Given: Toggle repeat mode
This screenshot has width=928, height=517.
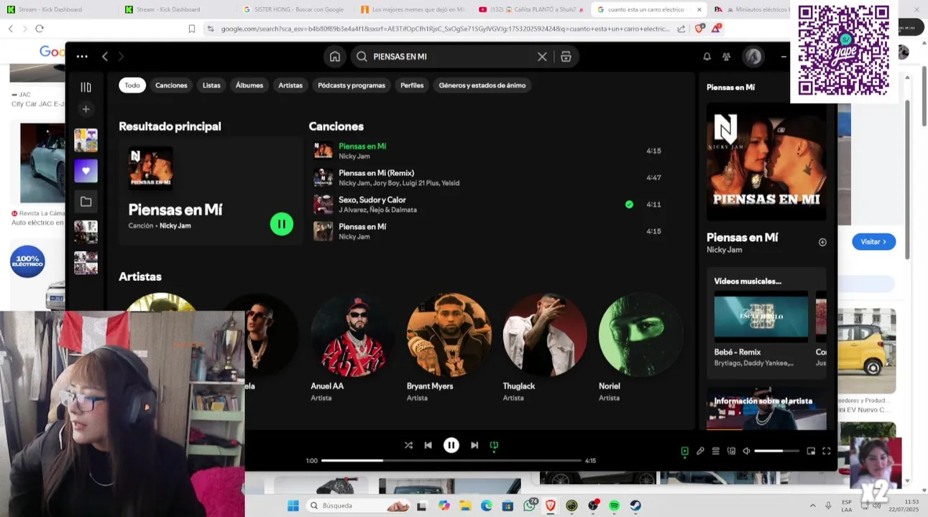Looking at the screenshot, I should pyautogui.click(x=494, y=445).
